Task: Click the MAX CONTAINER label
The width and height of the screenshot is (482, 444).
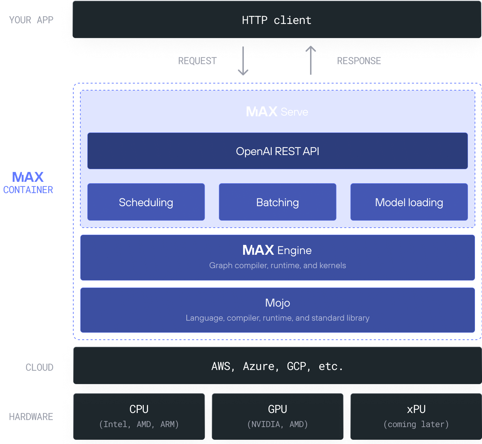Action: [28, 183]
